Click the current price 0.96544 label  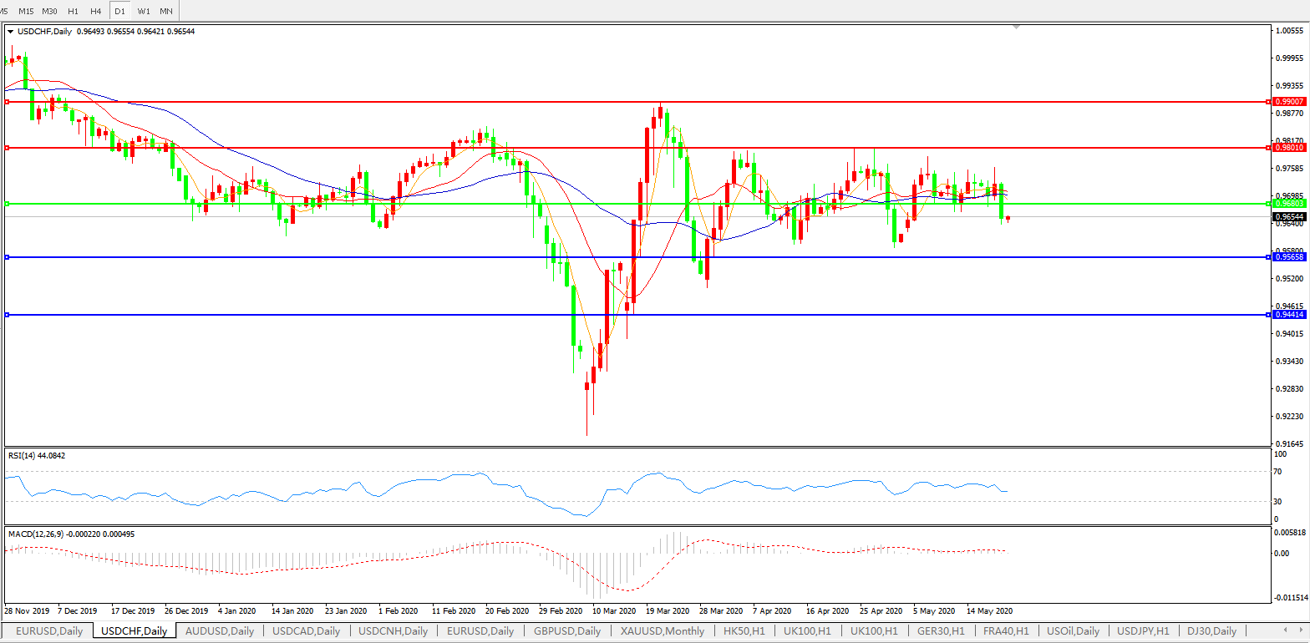pos(1288,216)
